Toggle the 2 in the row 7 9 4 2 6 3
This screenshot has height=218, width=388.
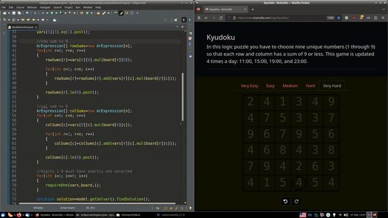point(299,167)
